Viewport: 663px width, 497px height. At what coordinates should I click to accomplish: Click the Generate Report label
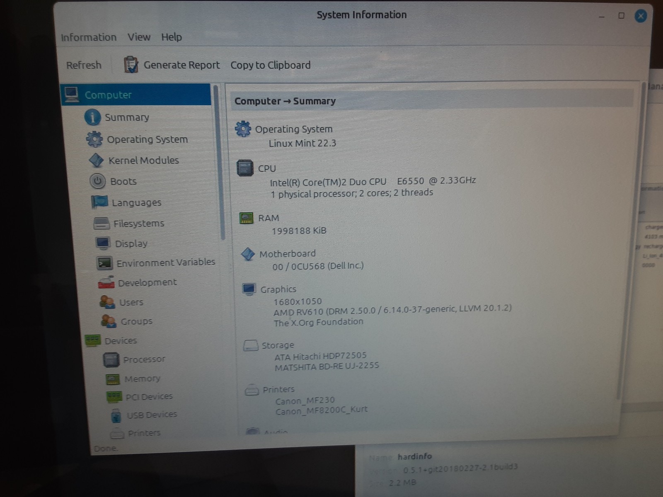(181, 65)
